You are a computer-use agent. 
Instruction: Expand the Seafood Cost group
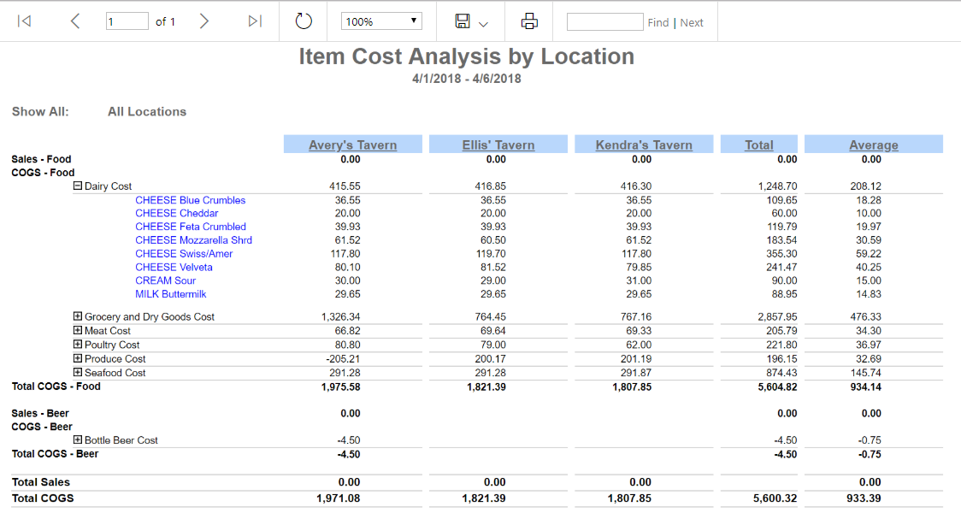[78, 372]
